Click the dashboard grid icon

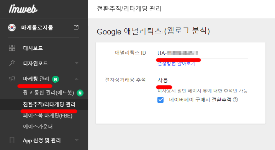12,48
